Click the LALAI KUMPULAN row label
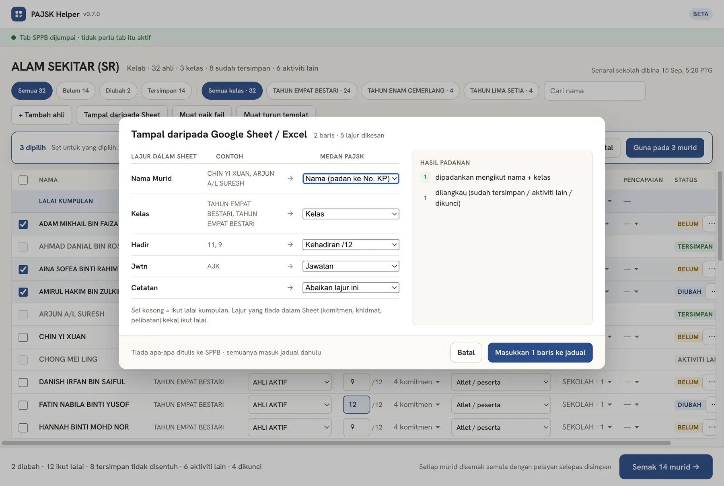The image size is (724, 486). pos(66,201)
